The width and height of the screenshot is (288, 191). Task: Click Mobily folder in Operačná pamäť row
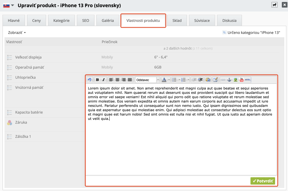click(107, 67)
